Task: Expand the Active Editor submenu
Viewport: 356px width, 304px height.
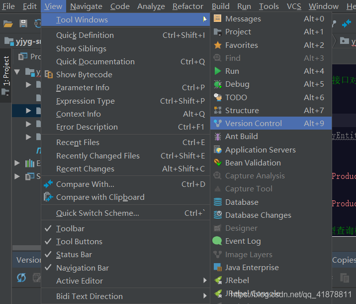Action: point(125,281)
